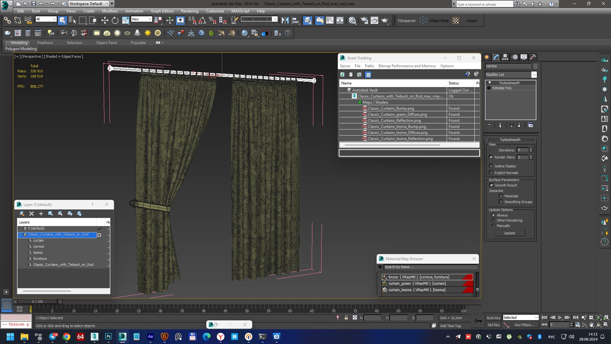The height and width of the screenshot is (344, 611).
Task: Toggle Percent Snap in main toolbar
Action: [x=212, y=20]
